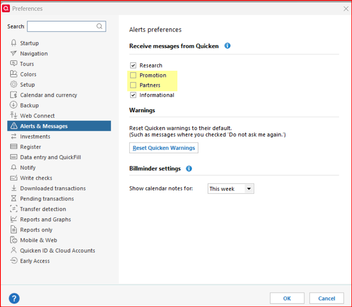
Task: Click the Colors palette icon
Action: point(14,74)
